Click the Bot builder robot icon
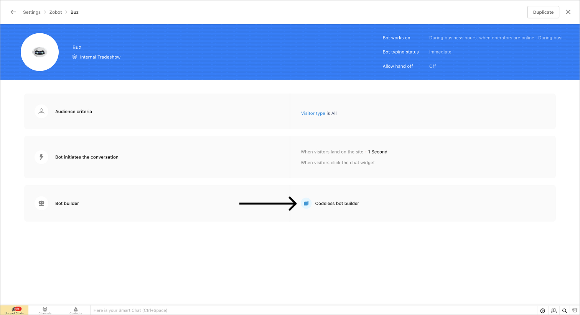Image resolution: width=580 pixels, height=315 pixels. 41,203
